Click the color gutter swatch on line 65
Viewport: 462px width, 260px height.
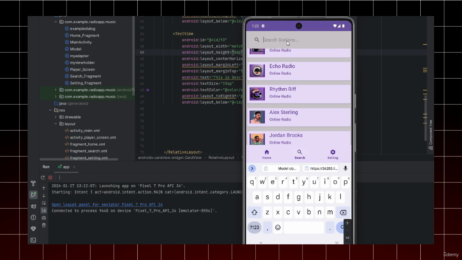pyautogui.click(x=147, y=90)
